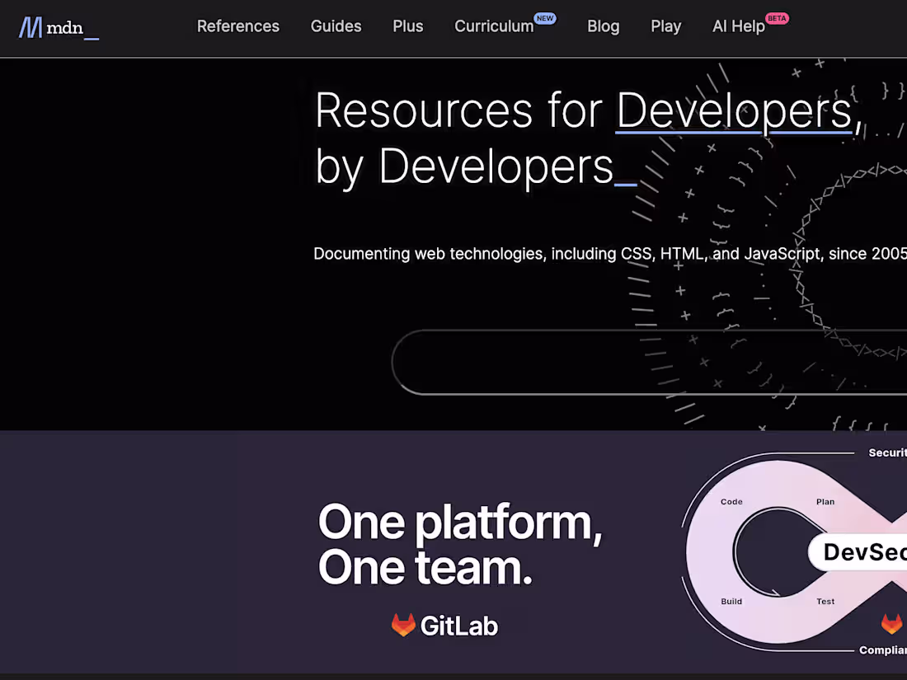Click the NEW badge on Curriculum
The image size is (907, 680).
coord(545,16)
